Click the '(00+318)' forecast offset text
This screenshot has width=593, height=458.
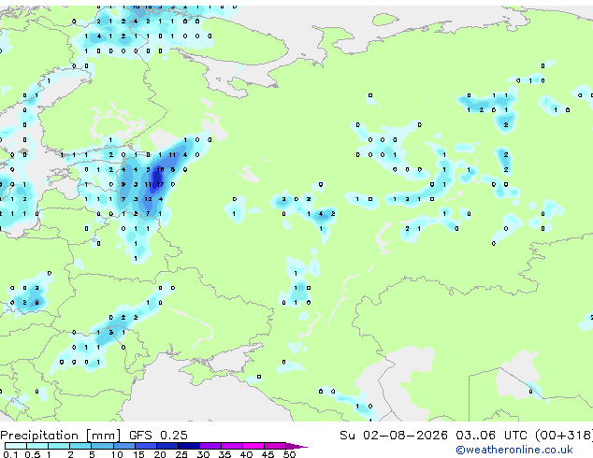(564, 436)
